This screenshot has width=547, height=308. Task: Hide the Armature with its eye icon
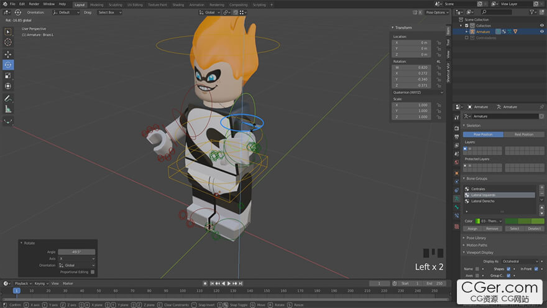point(542,32)
